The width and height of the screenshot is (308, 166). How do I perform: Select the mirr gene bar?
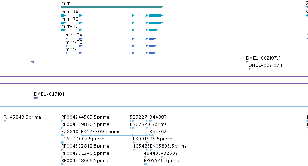click(112, 7)
